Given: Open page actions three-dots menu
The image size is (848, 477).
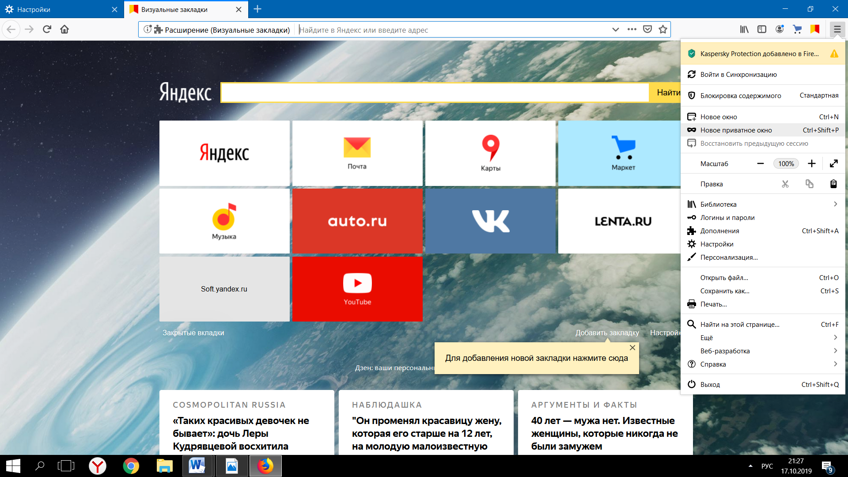Looking at the screenshot, I should pos(632,30).
